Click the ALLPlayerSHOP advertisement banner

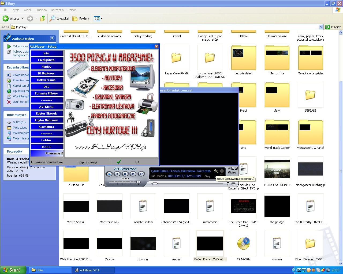pos(111,104)
